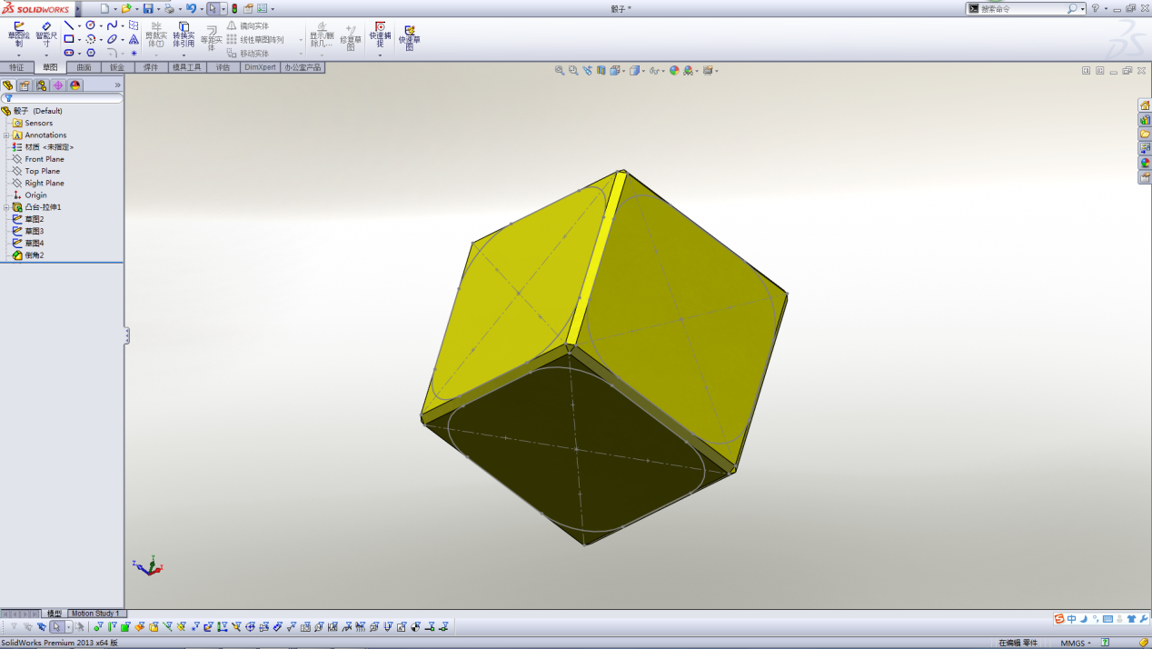Image resolution: width=1152 pixels, height=649 pixels.
Task: Select the Ellipse sketch tool
Action: coord(112,39)
